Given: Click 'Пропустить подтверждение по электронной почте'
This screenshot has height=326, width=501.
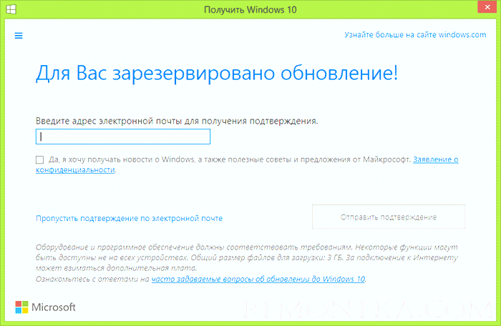Looking at the screenshot, I should (129, 218).
